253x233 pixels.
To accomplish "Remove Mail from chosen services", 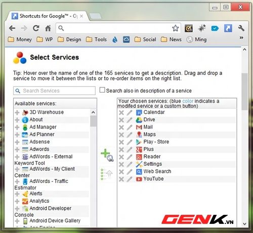I will (121, 127).
